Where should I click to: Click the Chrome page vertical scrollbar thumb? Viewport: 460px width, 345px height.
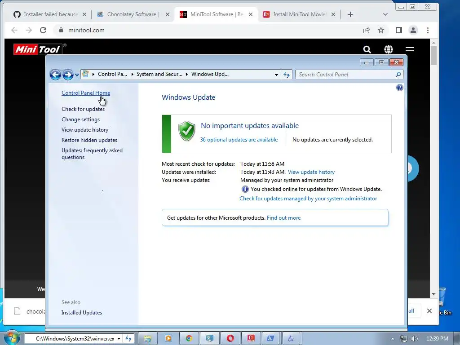433,56
